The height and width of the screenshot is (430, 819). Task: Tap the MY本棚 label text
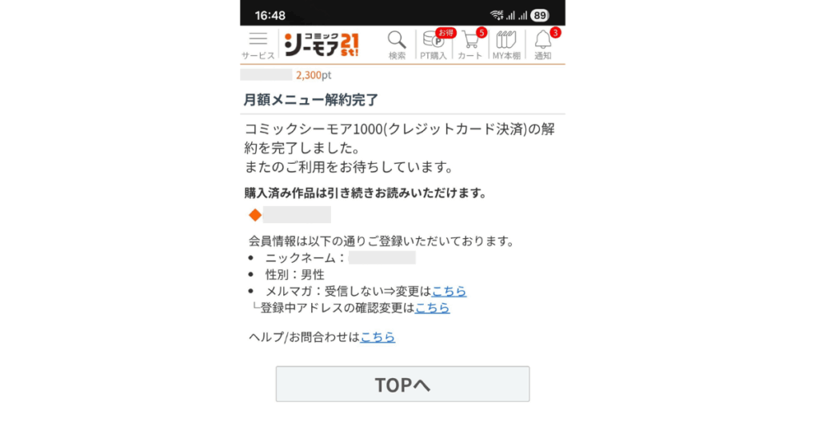506,55
